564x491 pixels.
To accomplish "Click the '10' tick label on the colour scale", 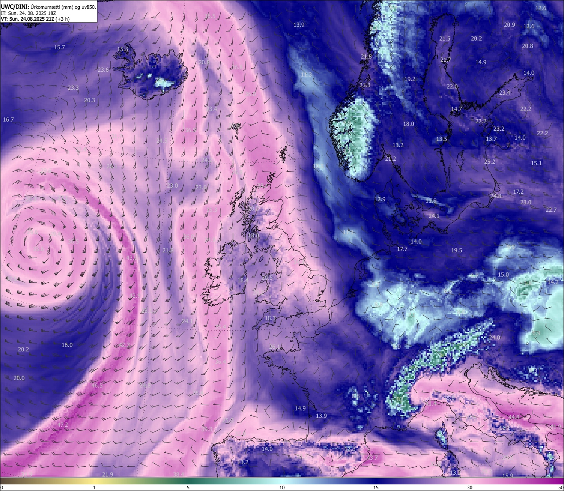I will point(282,487).
